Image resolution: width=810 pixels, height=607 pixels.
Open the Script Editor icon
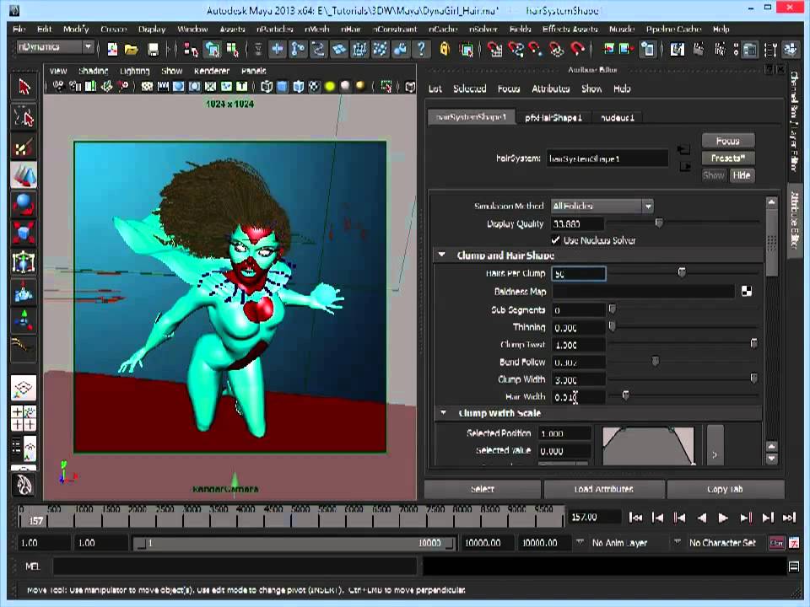click(794, 567)
